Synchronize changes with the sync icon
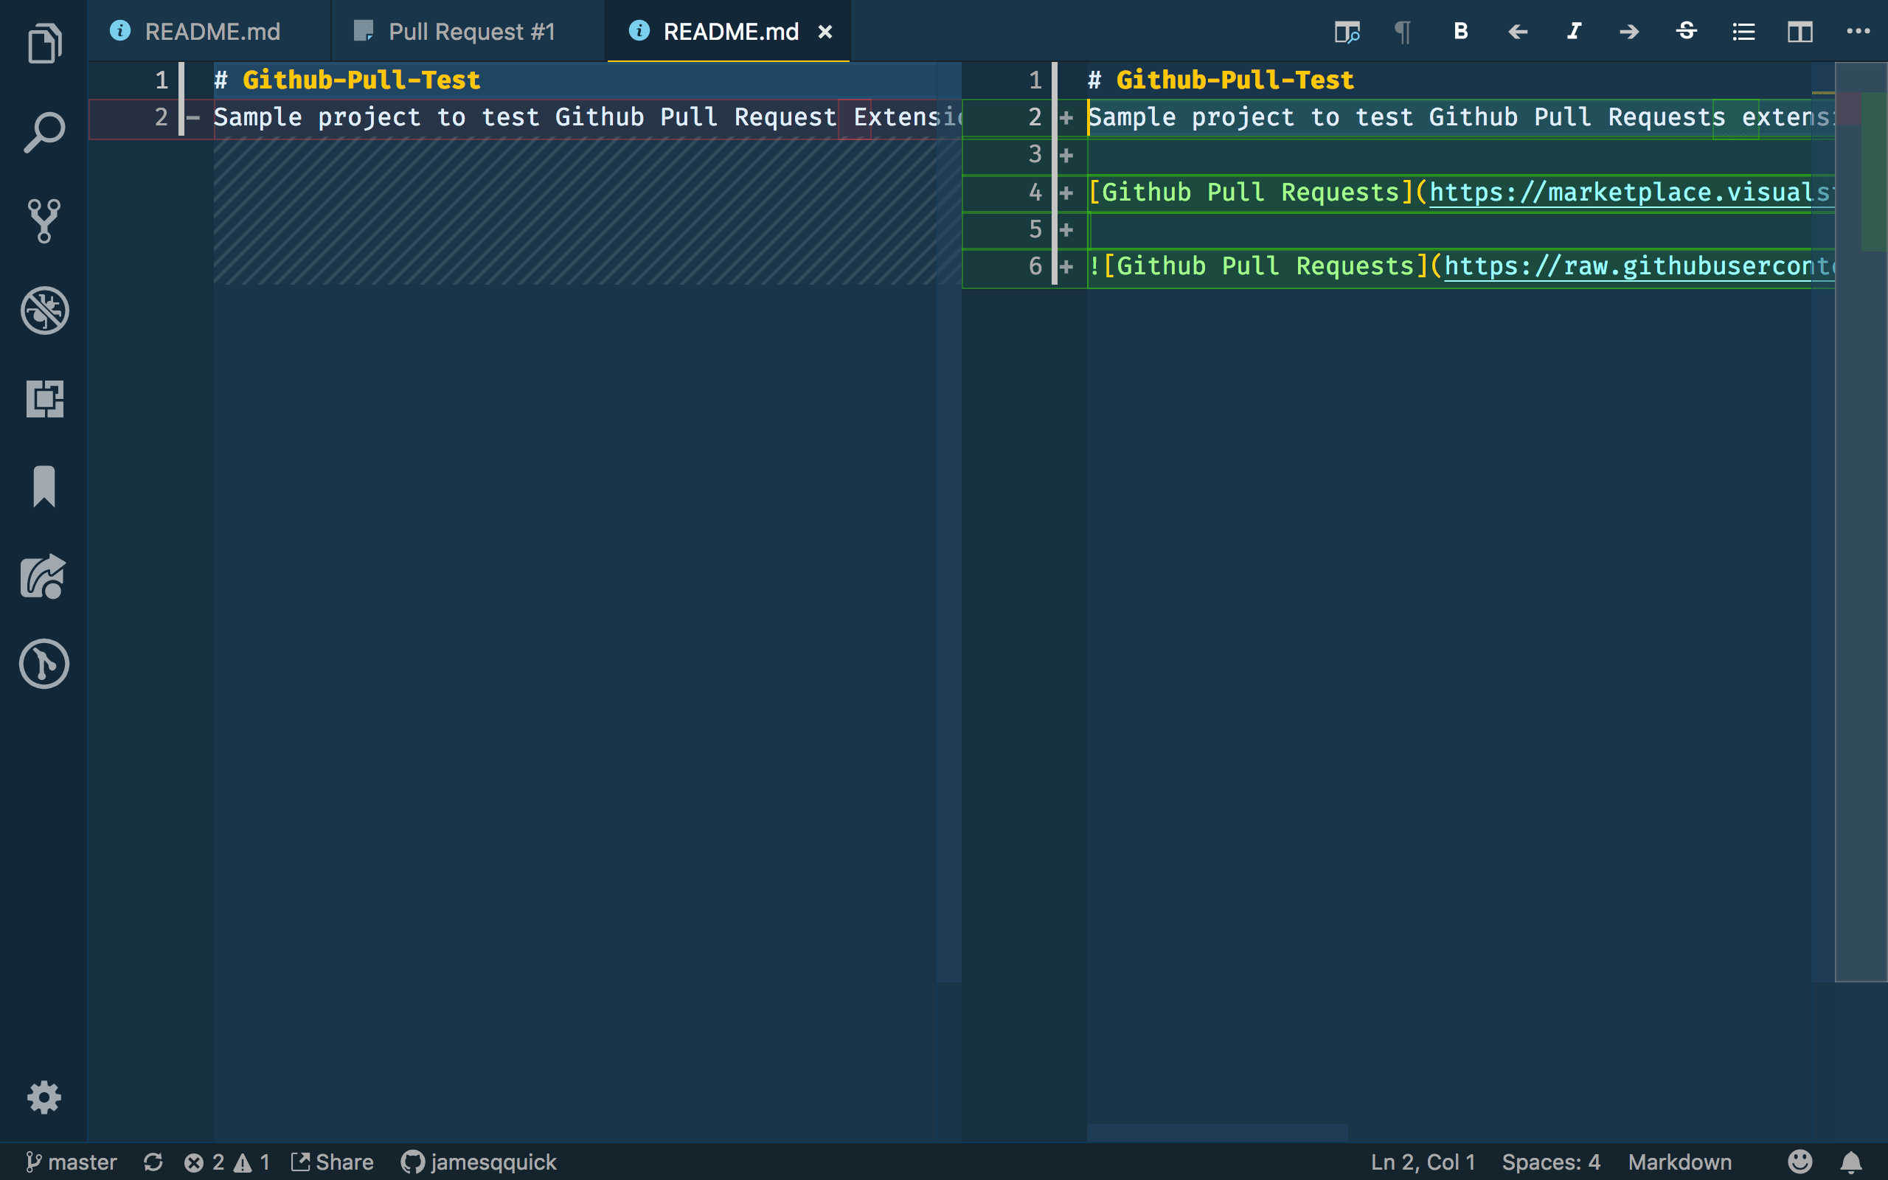 pyautogui.click(x=153, y=1162)
